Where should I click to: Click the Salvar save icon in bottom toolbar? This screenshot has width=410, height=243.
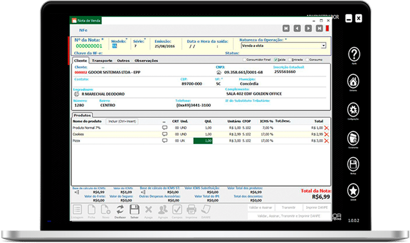134,210
